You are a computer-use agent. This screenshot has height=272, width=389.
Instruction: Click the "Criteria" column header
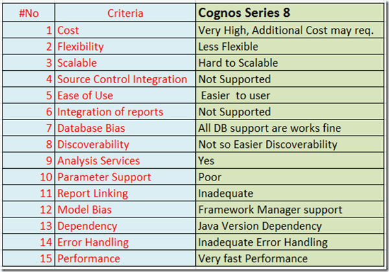point(125,14)
